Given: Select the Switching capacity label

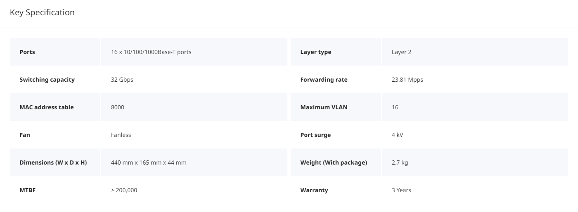Looking at the screenshot, I should pyautogui.click(x=47, y=80).
